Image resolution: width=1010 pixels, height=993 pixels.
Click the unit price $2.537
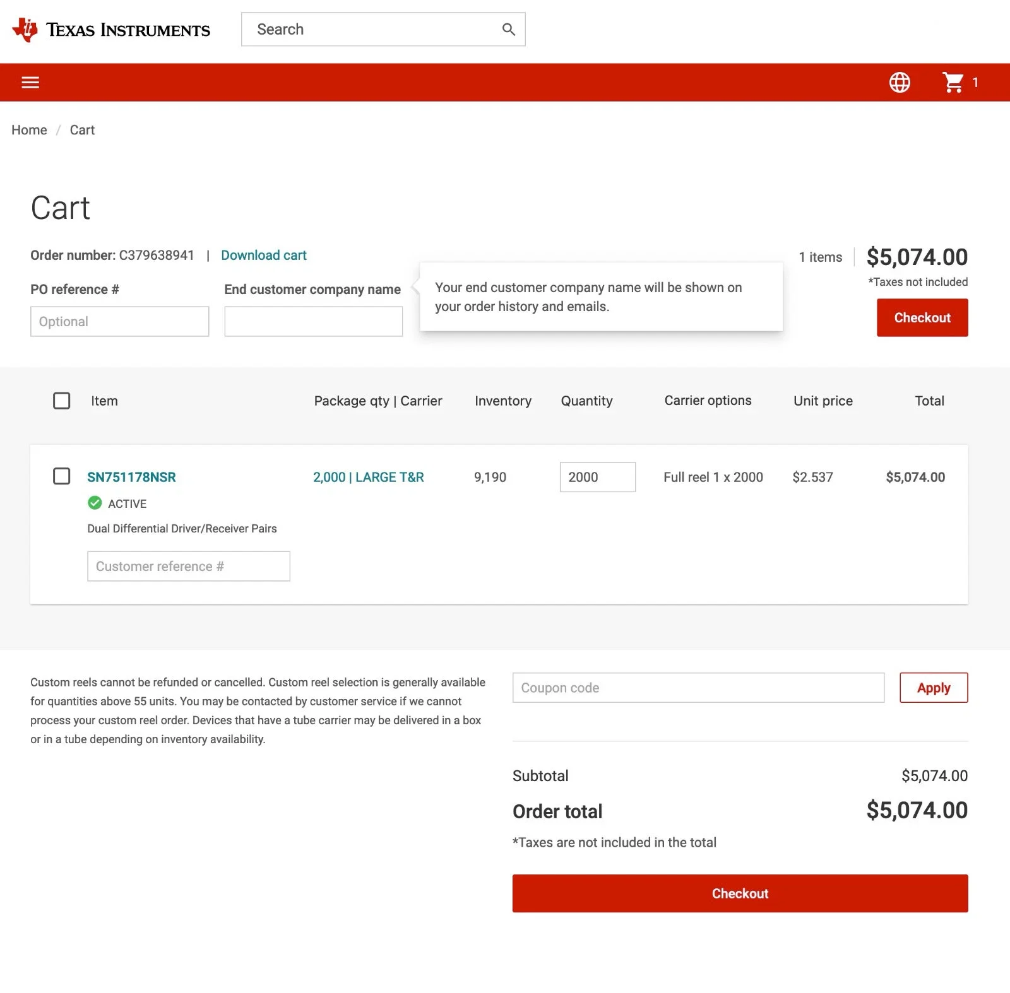[812, 477]
